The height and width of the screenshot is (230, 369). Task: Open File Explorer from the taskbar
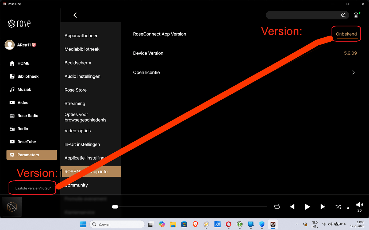pyautogui.click(x=173, y=224)
